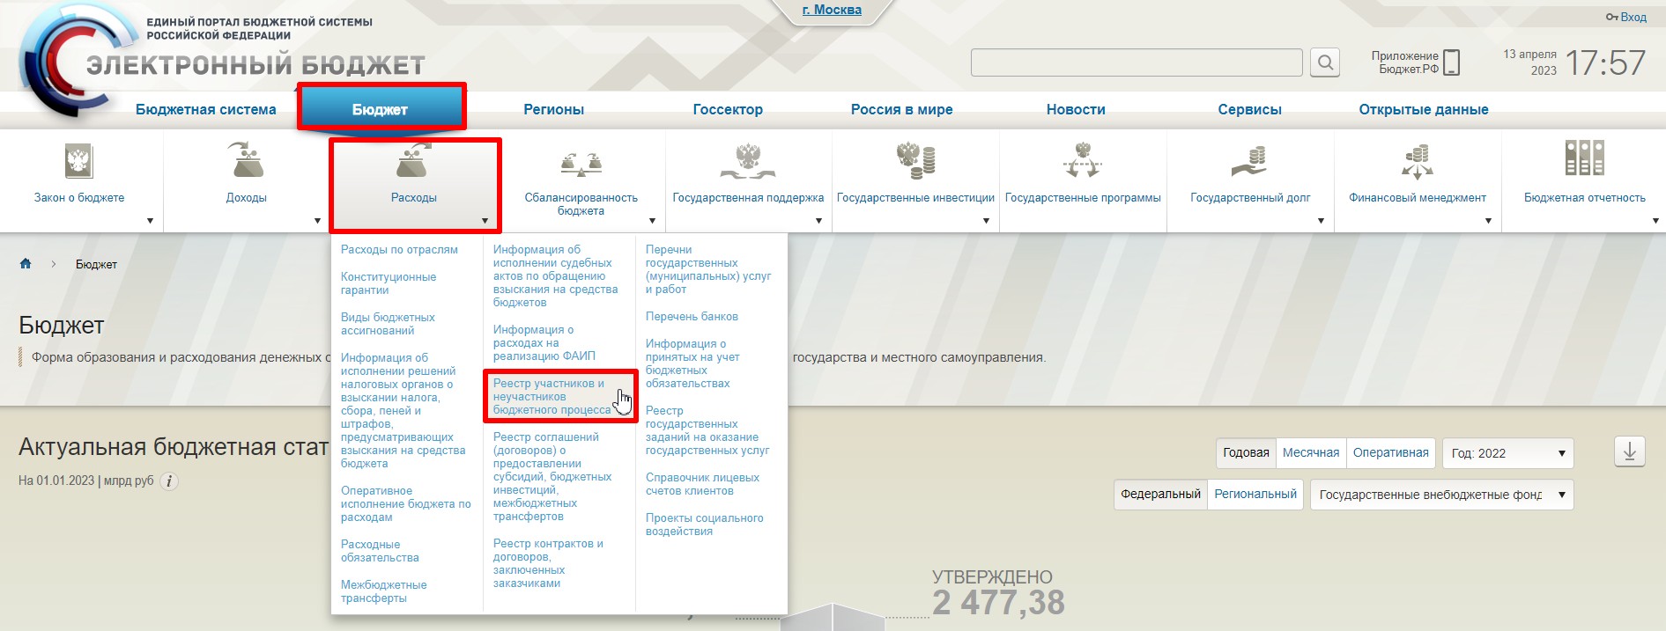Open Оперативное исполнение бюджета по расходам

point(405,503)
